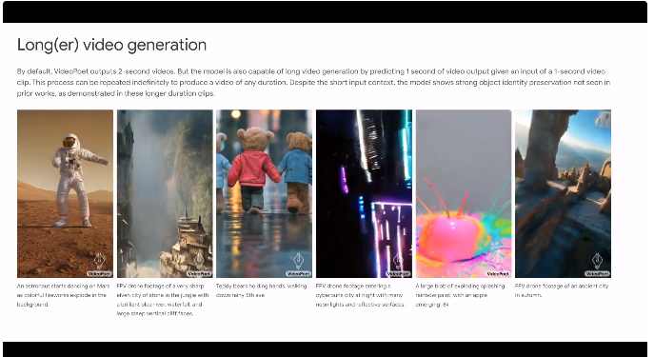Viewport: 654px width, 357px height.
Task: Select the elven city of stone caption
Action: tap(163, 300)
